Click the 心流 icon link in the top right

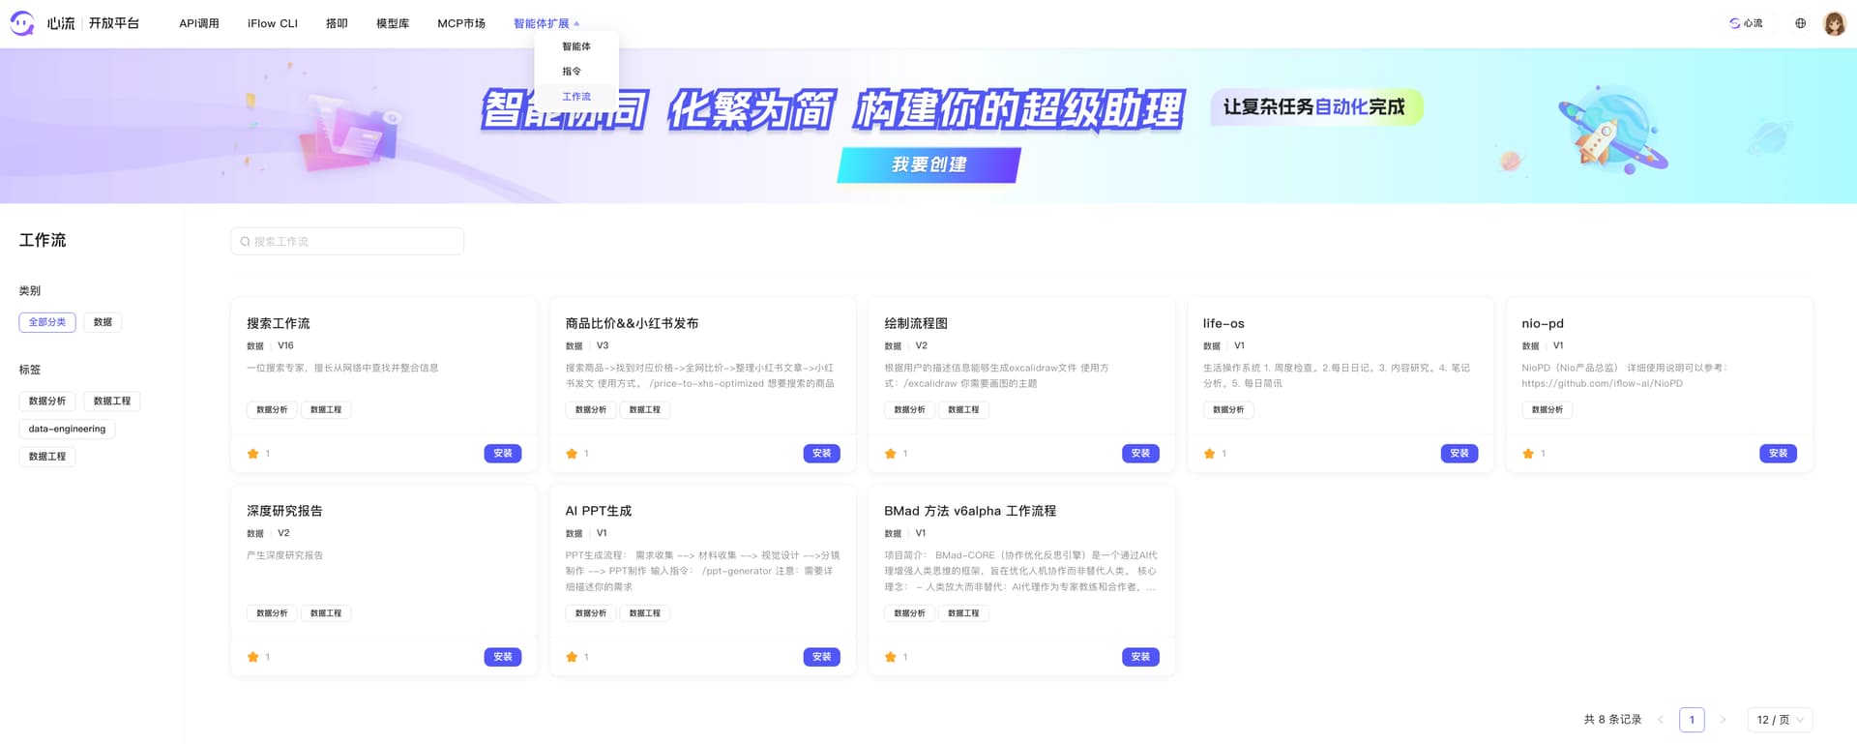coord(1746,23)
